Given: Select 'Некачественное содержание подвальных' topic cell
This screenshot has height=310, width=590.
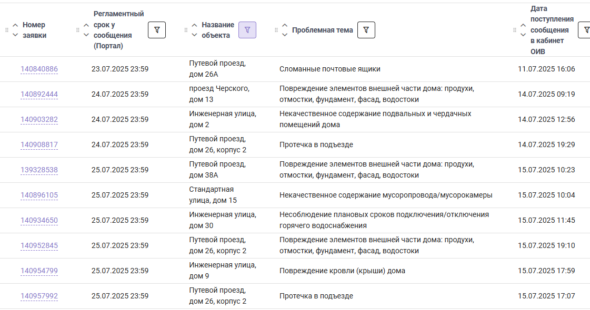Looking at the screenshot, I should click(x=375, y=119).
